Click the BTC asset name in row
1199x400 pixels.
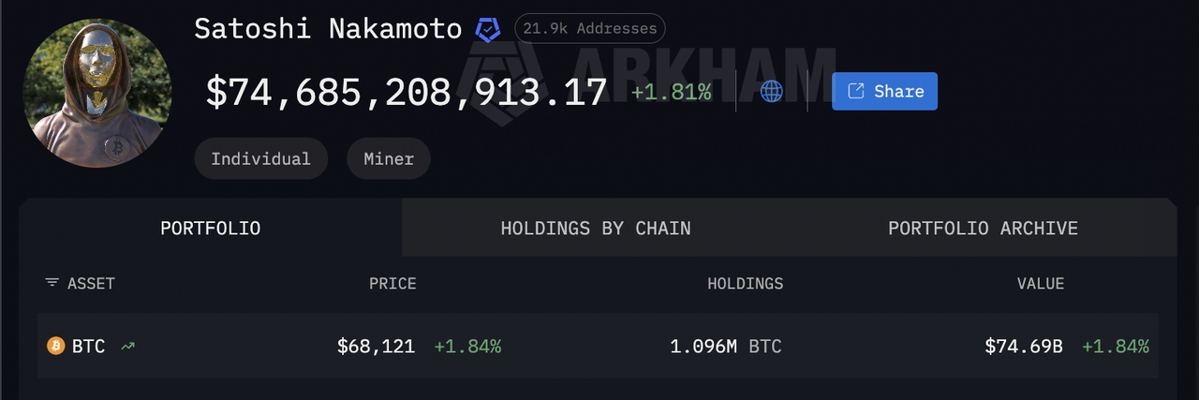coord(89,347)
